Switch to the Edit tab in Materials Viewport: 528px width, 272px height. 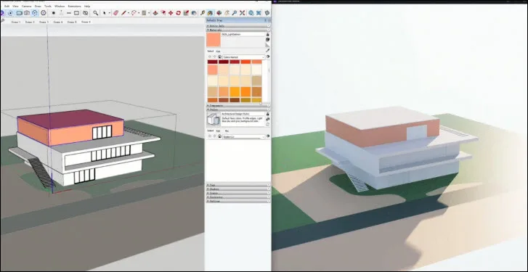(x=218, y=51)
